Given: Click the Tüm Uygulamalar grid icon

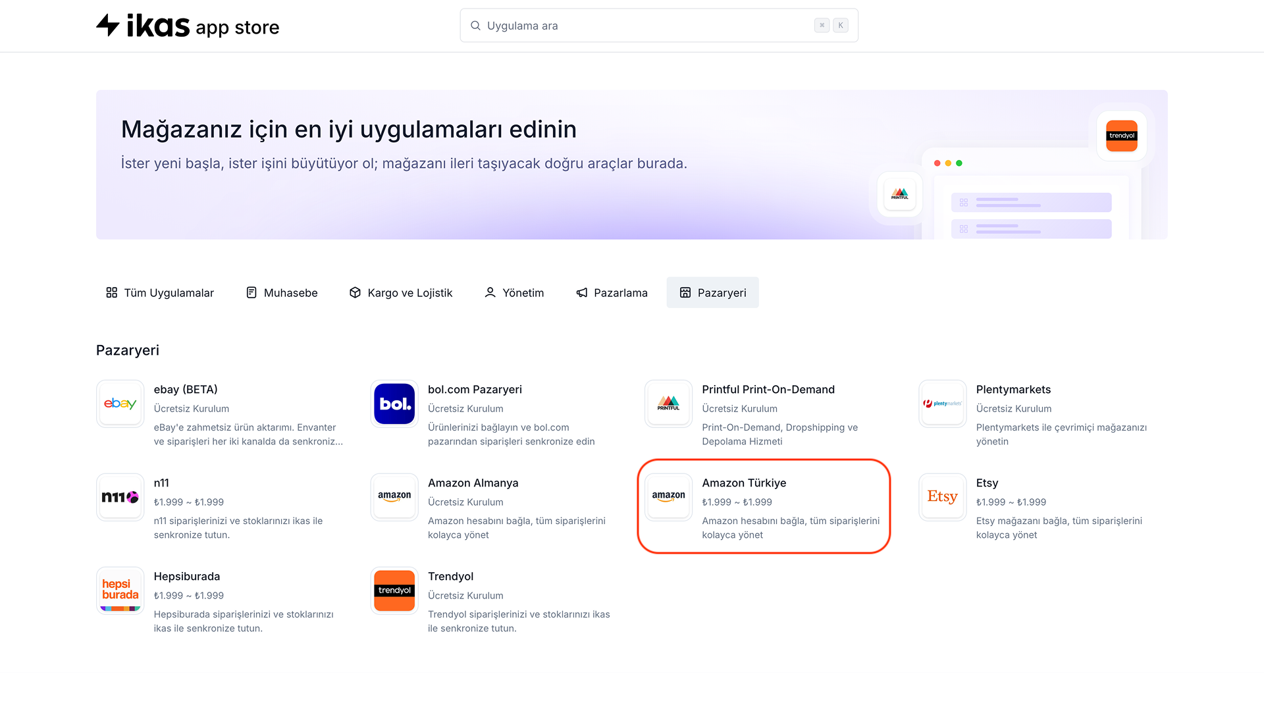Looking at the screenshot, I should [x=112, y=292].
